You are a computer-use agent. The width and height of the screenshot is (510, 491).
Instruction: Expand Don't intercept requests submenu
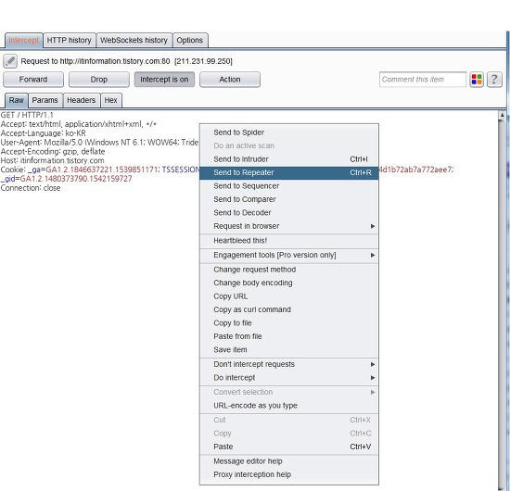[x=288, y=364]
